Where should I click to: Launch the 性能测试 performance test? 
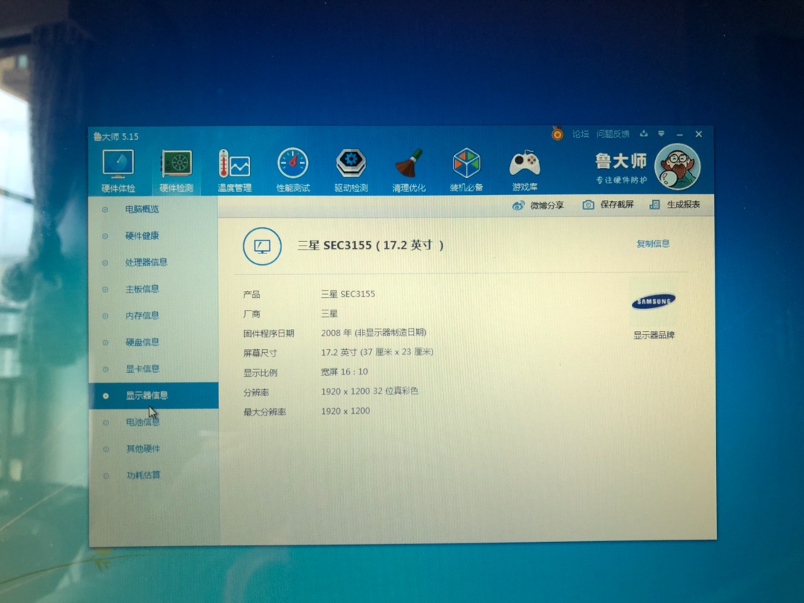[293, 170]
